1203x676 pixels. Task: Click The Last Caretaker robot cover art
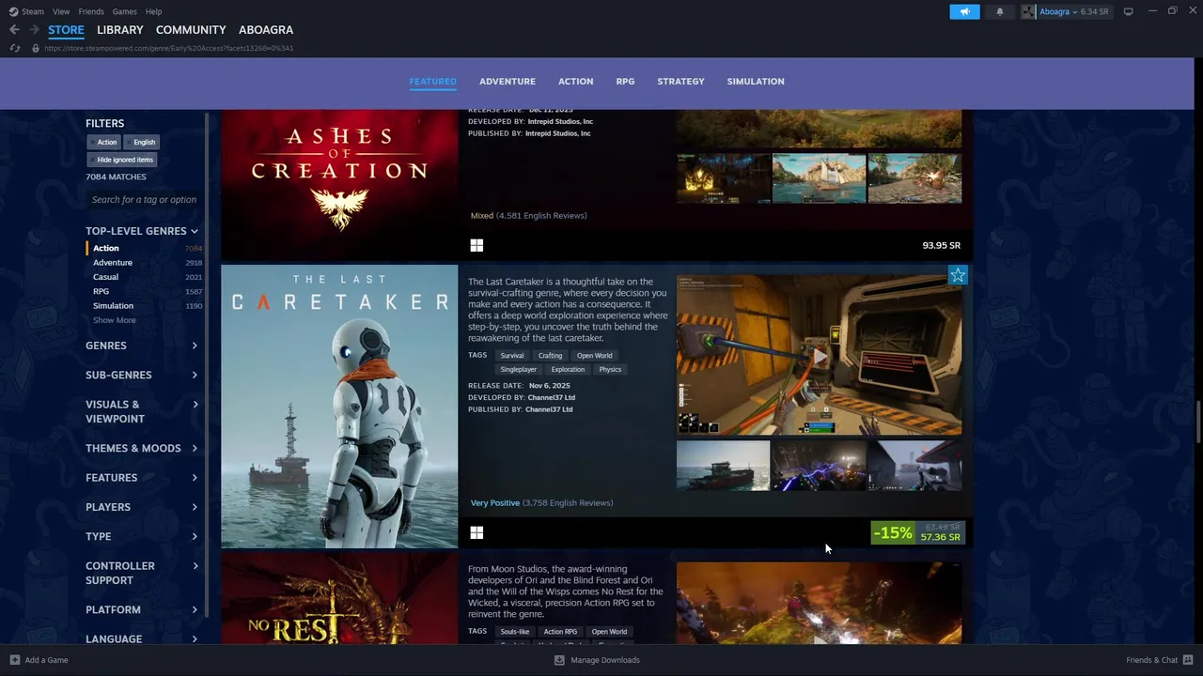click(339, 407)
